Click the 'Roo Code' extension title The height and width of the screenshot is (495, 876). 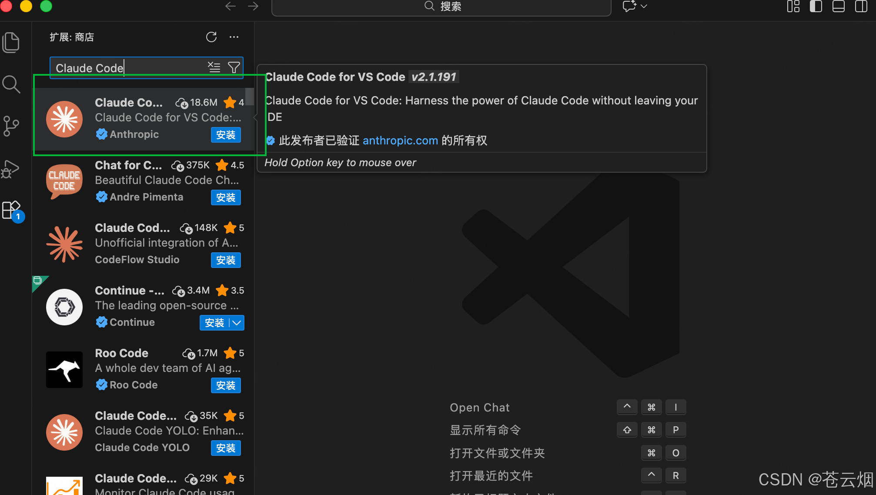tap(122, 353)
